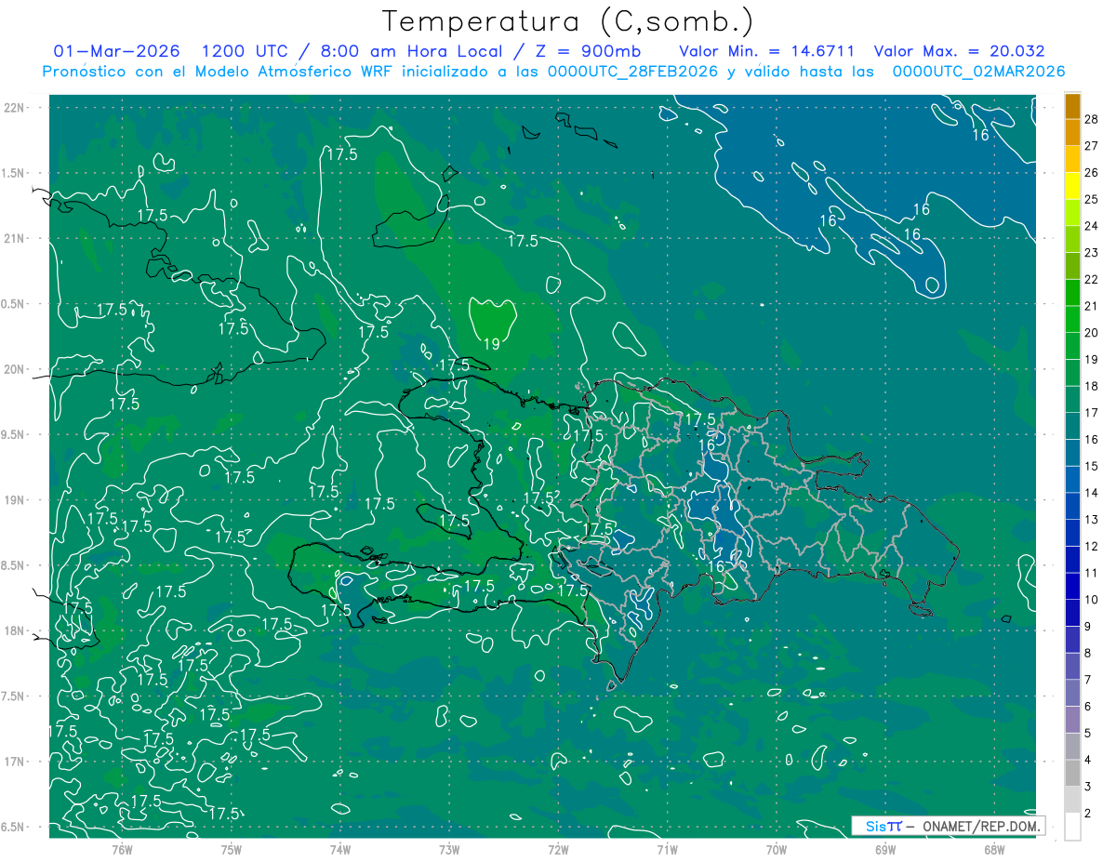The height and width of the screenshot is (862, 1116).
Task: Click the SisTT ONAMET/REP.DOM. logo box
Action: point(948,826)
